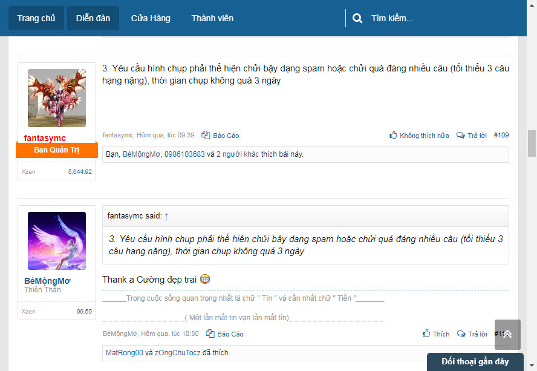This screenshot has width=537, height=371.
Task: Unlike post with Không thích nữa
Action: [419, 136]
